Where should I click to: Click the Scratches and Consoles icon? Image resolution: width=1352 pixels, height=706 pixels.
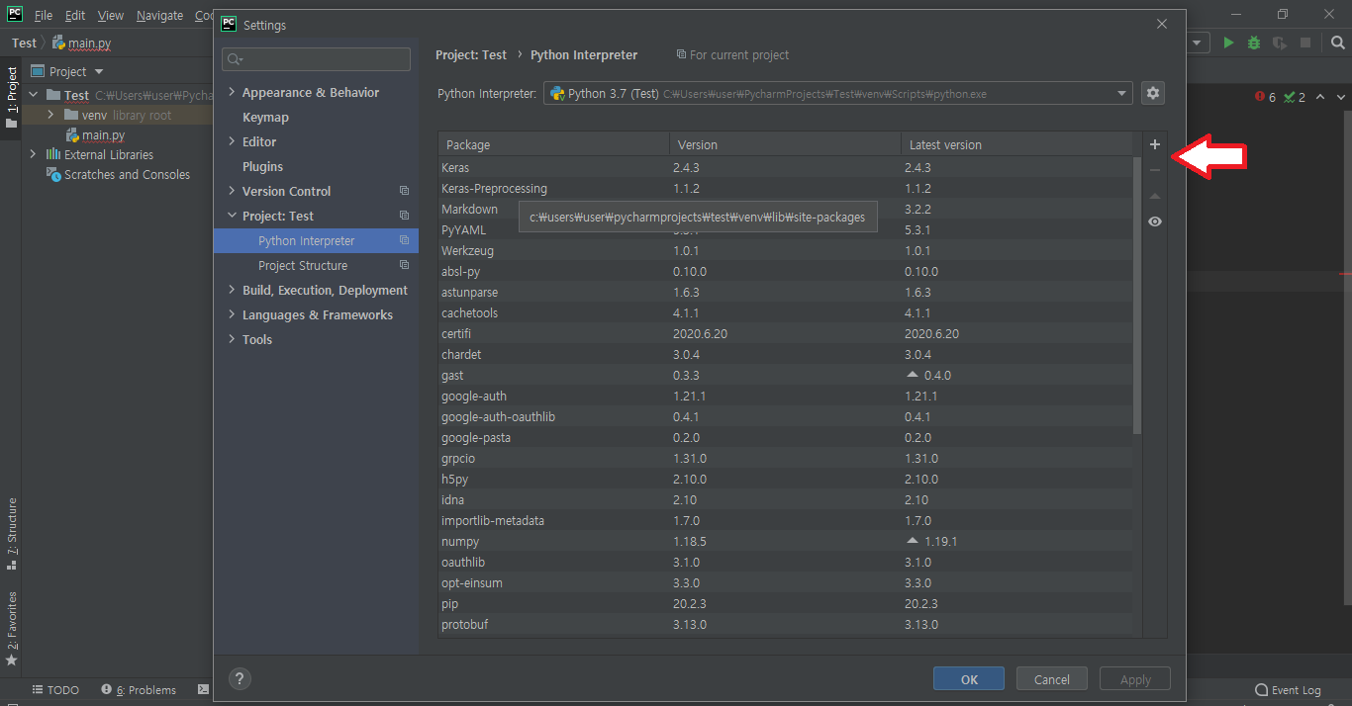pyautogui.click(x=53, y=174)
